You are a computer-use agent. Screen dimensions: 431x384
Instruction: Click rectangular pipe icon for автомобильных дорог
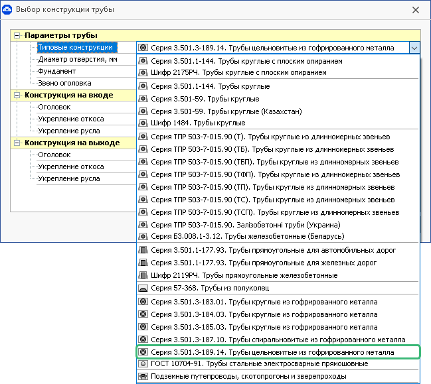[x=143, y=250]
